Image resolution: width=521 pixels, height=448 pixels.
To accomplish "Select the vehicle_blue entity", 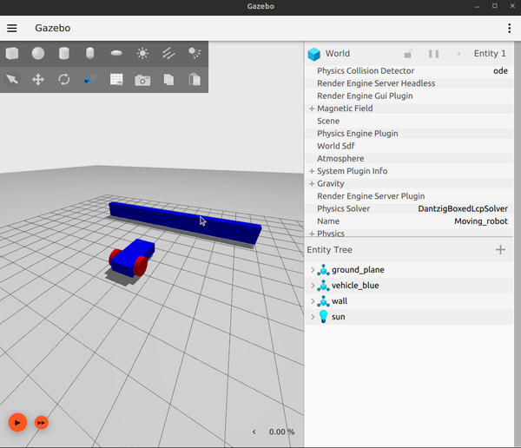I will (x=409, y=286).
